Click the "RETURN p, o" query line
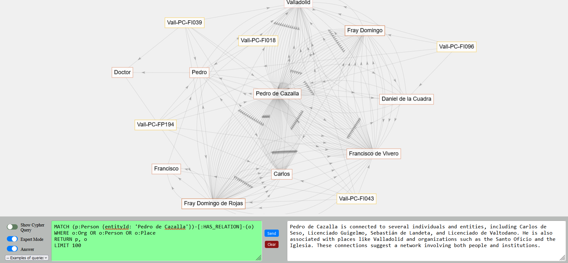Viewport: 568px width, 263px height. point(70,239)
